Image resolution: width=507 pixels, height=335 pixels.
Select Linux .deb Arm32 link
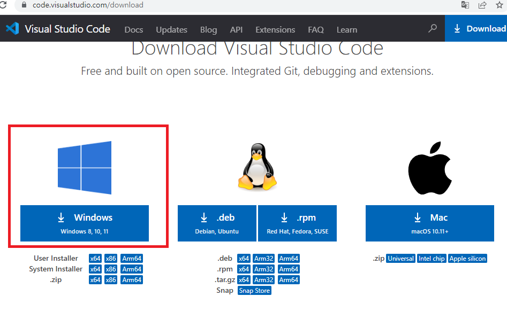click(263, 259)
